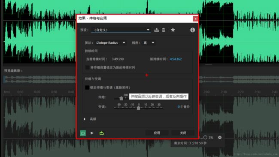This screenshot has width=279, height=157.
Task: Delete the preset with the trash icon
Action: click(164, 30)
